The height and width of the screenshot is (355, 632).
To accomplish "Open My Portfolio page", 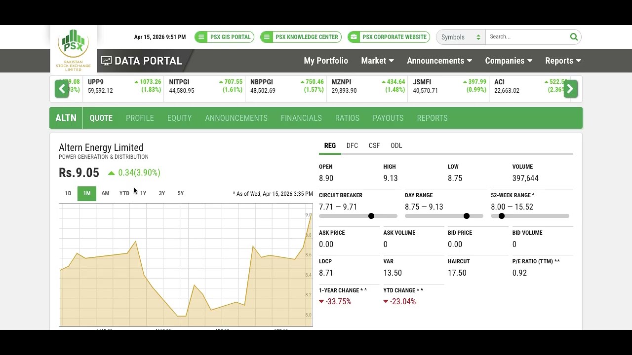I will pyautogui.click(x=326, y=61).
